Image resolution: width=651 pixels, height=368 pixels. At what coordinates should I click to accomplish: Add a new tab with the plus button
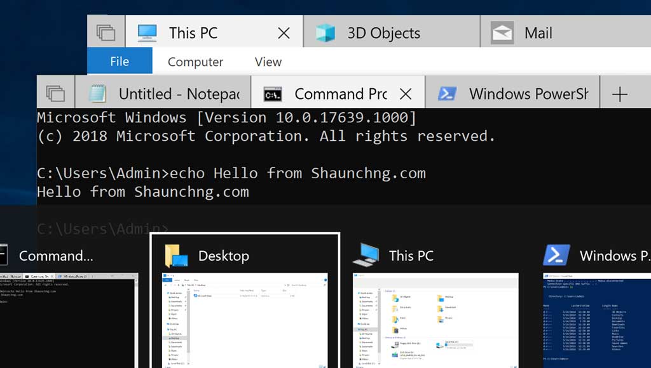pos(620,95)
